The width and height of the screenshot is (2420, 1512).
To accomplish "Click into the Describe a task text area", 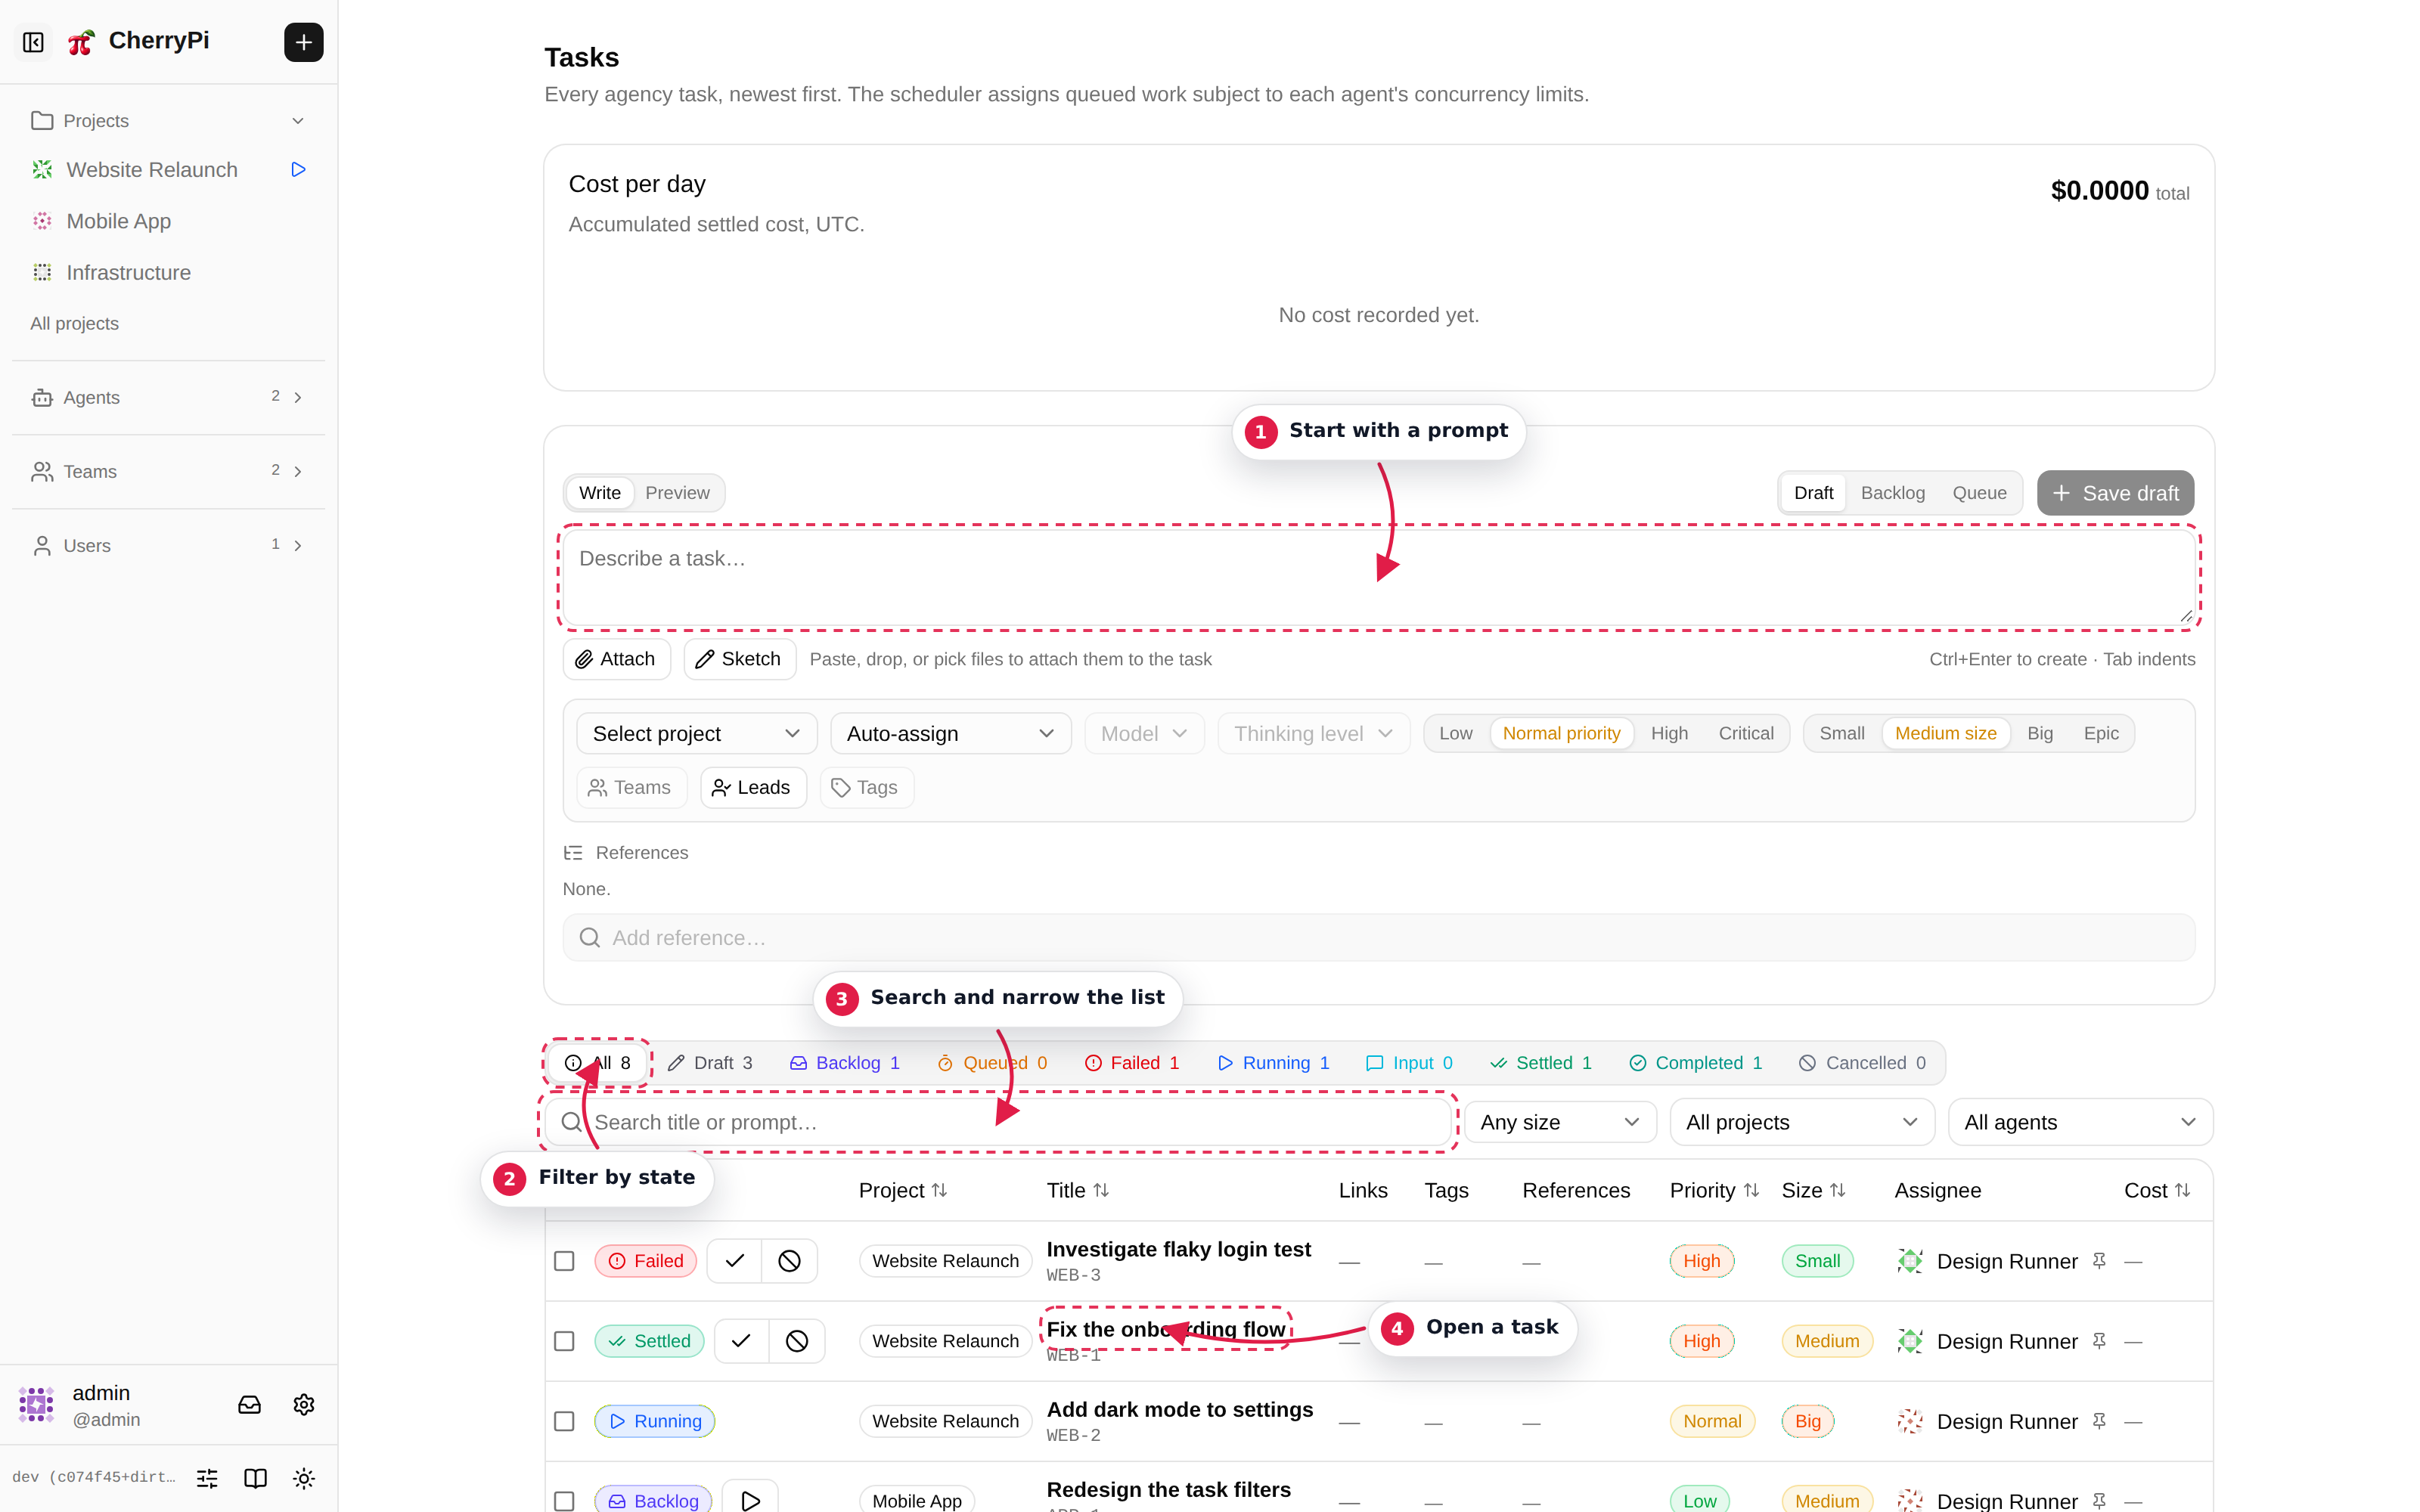I will pyautogui.click(x=1379, y=578).
